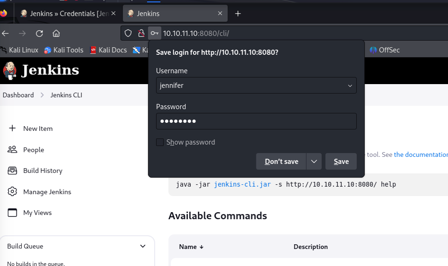Close the active Jenkins tab

220,13
